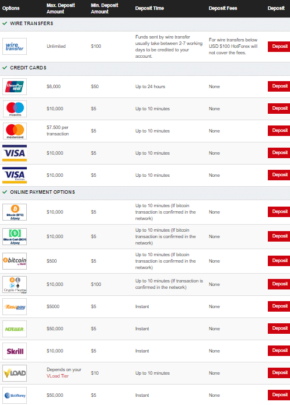Image resolution: width=290 pixels, height=405 pixels.
Task: Choose the Mastercard logo
Action: (x=15, y=131)
